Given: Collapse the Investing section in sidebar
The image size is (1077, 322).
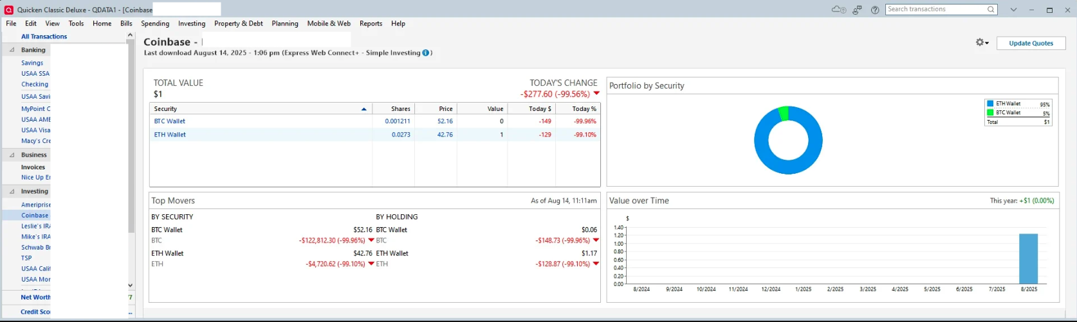Looking at the screenshot, I should coord(12,191).
